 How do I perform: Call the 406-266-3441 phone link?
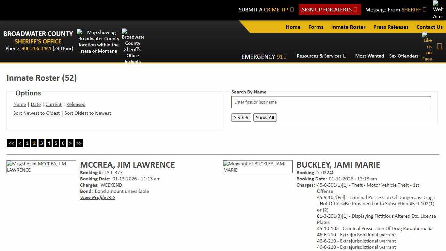click(x=36, y=48)
